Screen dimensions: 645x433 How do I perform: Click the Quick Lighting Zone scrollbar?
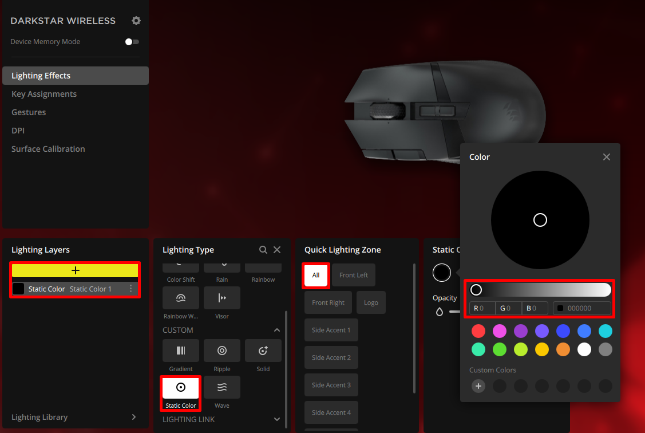pos(414,328)
